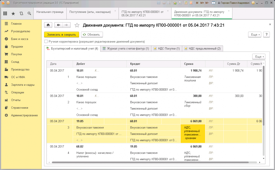This screenshot has width=275, height=170.
Task: Open the Отчеты section
Action: [16, 100]
